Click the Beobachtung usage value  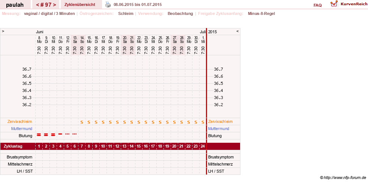[x=180, y=13]
